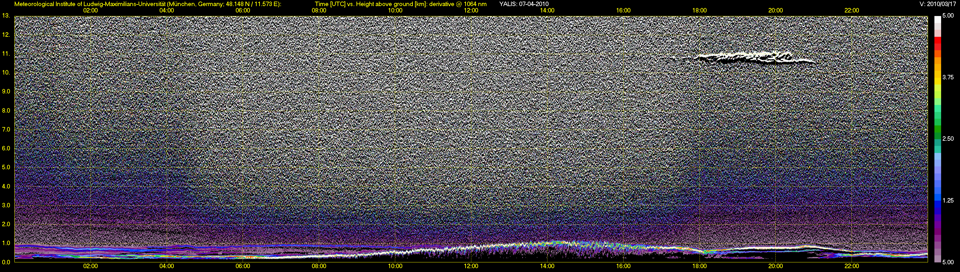Click the Meteorological Institute Ludwig-Maximilians-Universität title text

tap(148, 4)
